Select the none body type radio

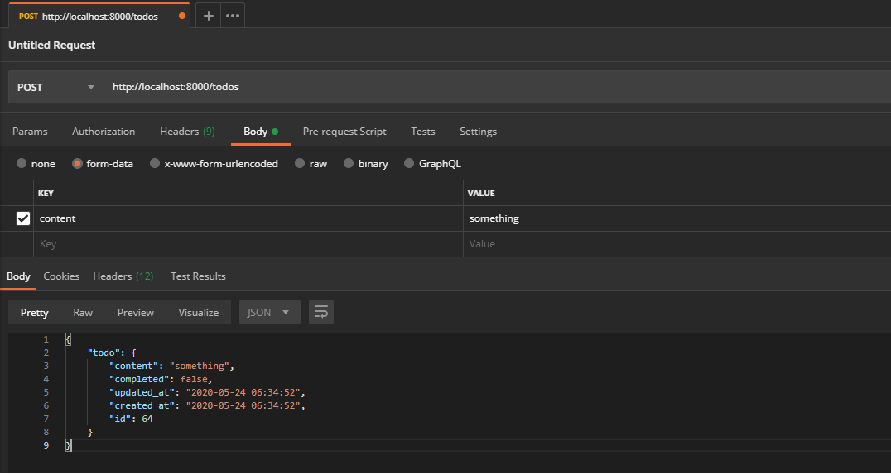pos(22,164)
